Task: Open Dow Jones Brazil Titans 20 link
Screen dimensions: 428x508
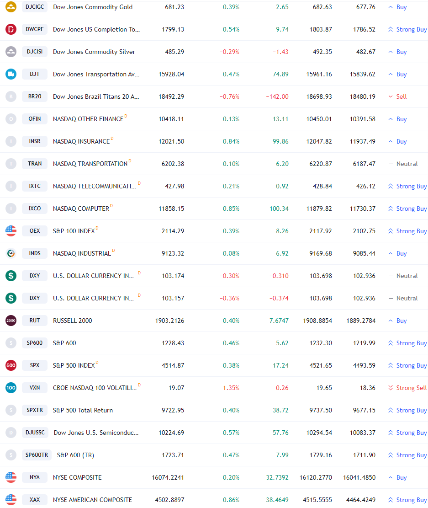Action: [x=96, y=96]
